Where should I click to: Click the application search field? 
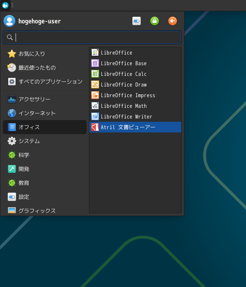pos(96,37)
